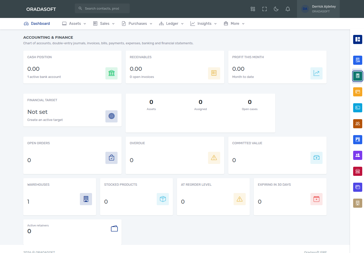Screen dimensions: 364x253
Task: Switch to dark mode with moon icon
Action: coord(276,9)
